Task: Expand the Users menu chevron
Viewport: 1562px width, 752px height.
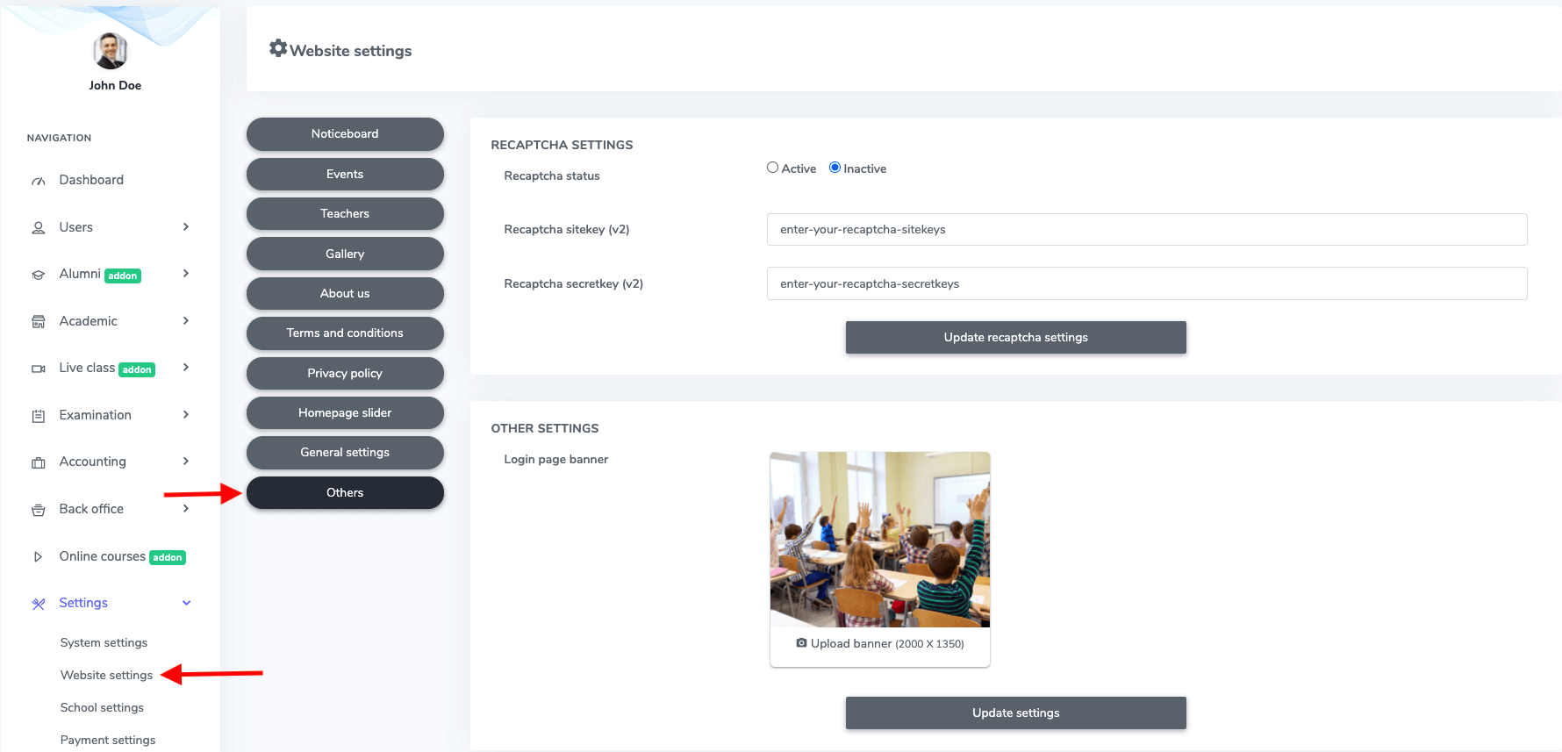Action: [186, 226]
